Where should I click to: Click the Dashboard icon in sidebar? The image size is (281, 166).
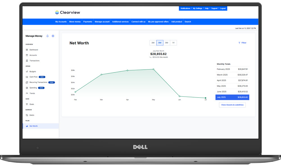(x=27, y=50)
